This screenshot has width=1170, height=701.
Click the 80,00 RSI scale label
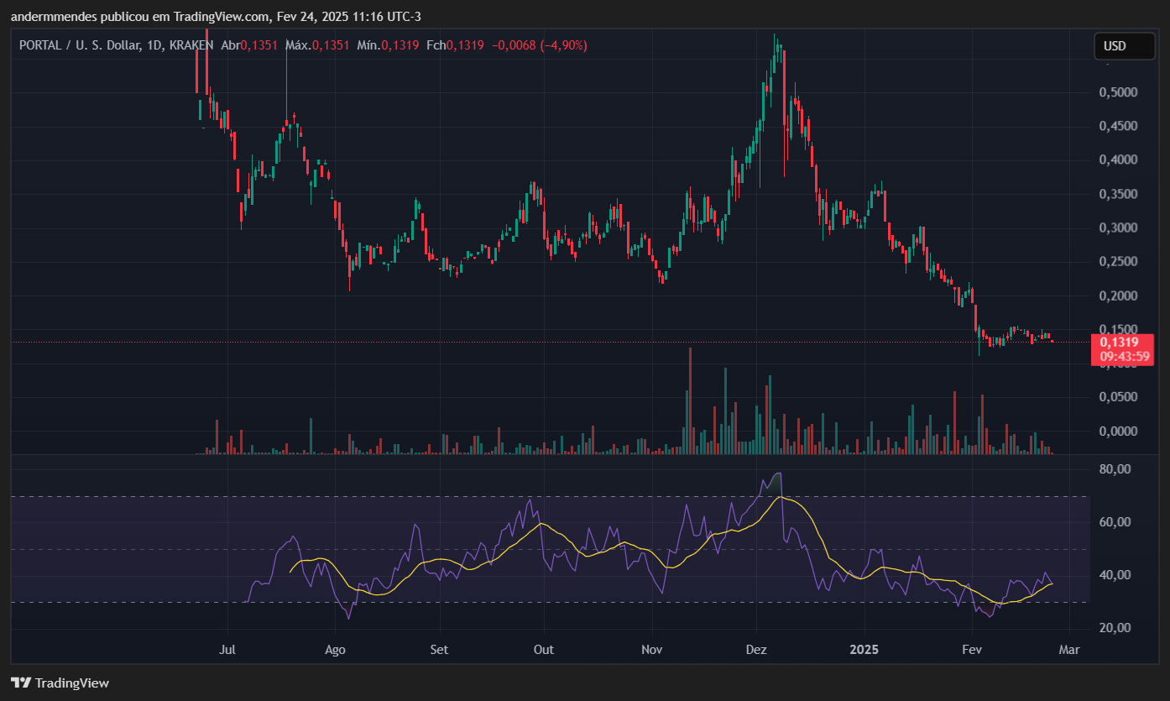point(1116,469)
